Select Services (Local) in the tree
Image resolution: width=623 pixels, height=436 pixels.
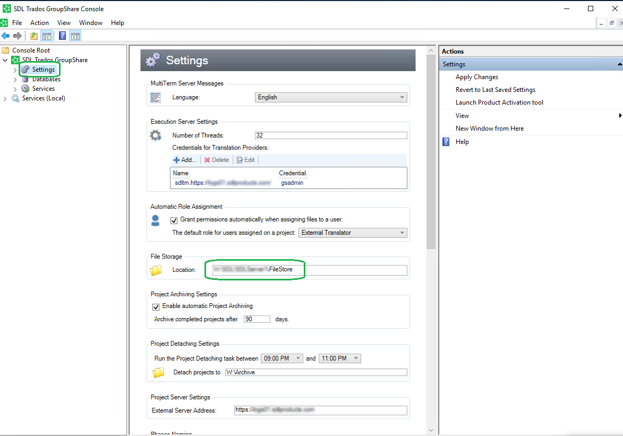coord(44,98)
